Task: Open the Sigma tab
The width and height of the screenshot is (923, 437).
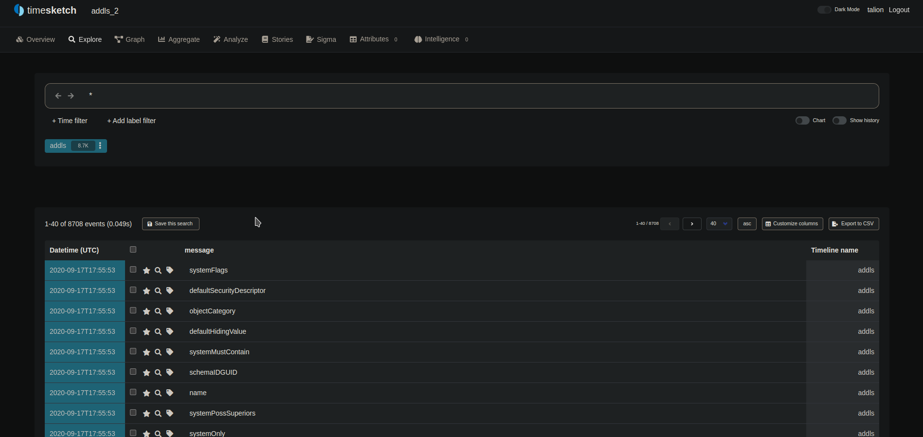Action: (x=321, y=39)
